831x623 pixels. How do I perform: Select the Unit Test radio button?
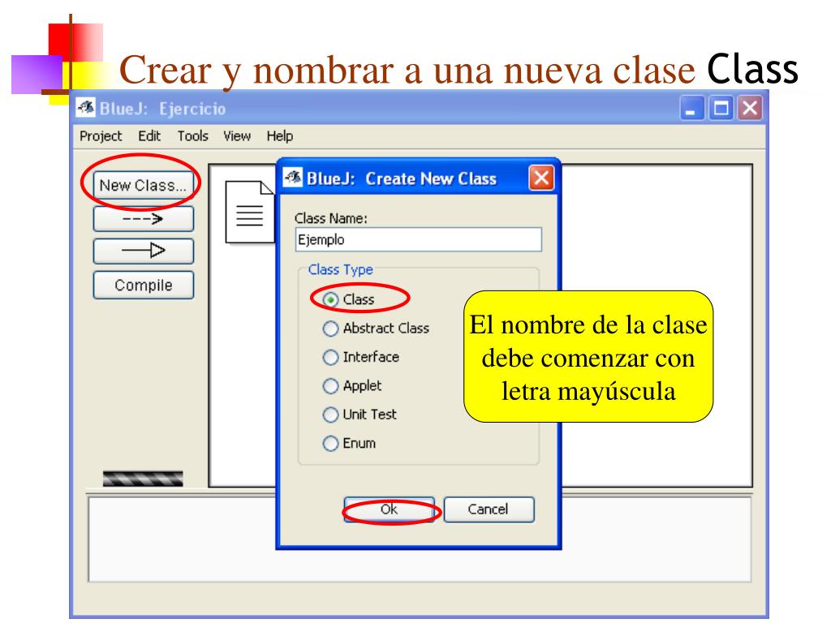click(330, 415)
